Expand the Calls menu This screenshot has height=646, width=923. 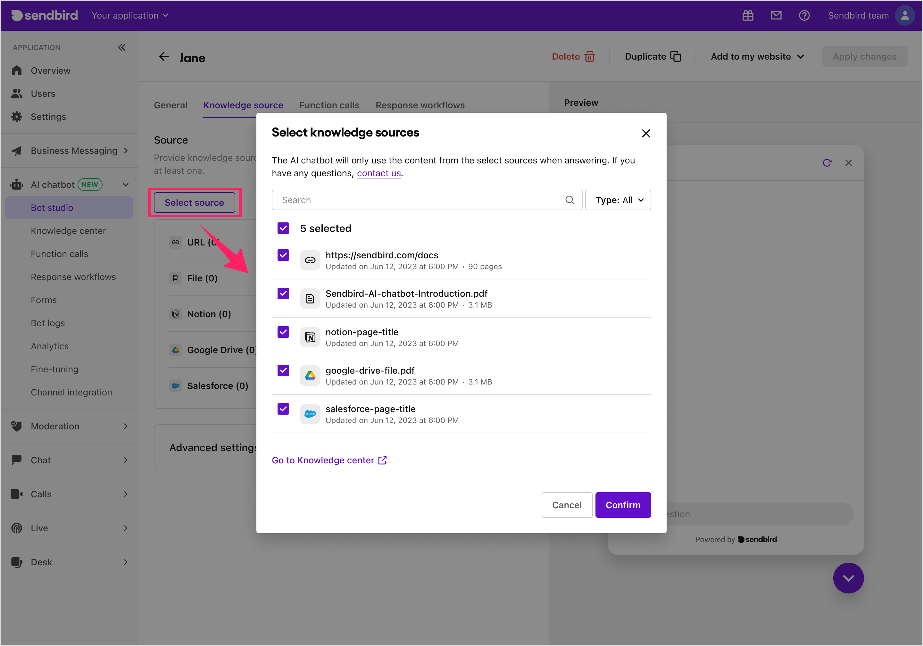pos(70,494)
